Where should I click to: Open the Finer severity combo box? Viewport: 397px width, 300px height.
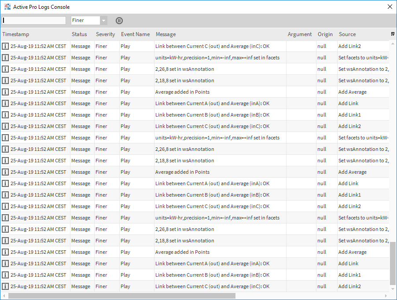pos(86,21)
